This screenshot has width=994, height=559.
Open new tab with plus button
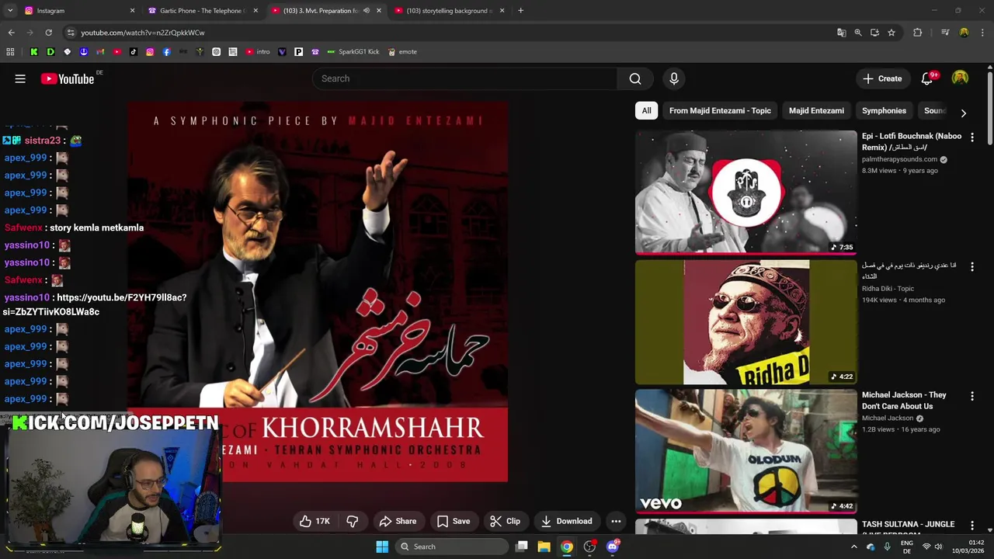click(520, 11)
